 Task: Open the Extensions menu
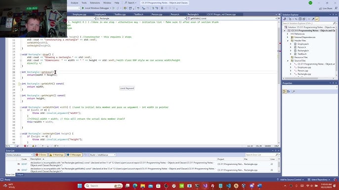pos(95,3)
